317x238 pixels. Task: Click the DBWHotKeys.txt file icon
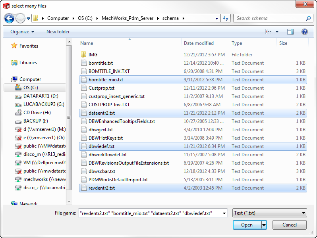[84, 138]
